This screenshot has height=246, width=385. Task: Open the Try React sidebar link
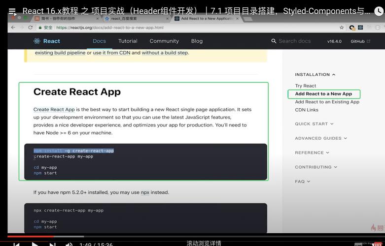pyautogui.click(x=306, y=86)
